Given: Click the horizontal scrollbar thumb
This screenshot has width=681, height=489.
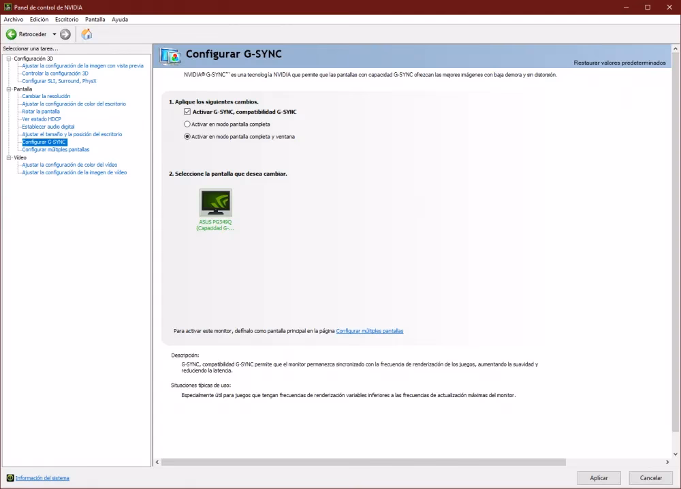Looking at the screenshot, I should click(364, 462).
